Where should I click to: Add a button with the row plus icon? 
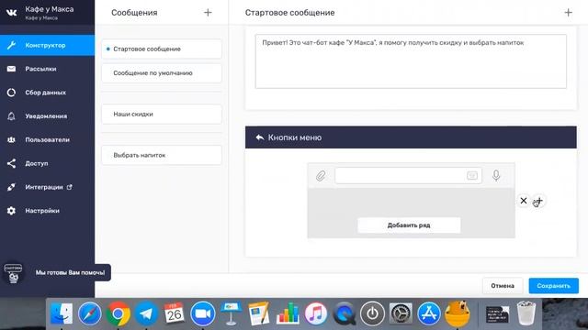(x=539, y=201)
